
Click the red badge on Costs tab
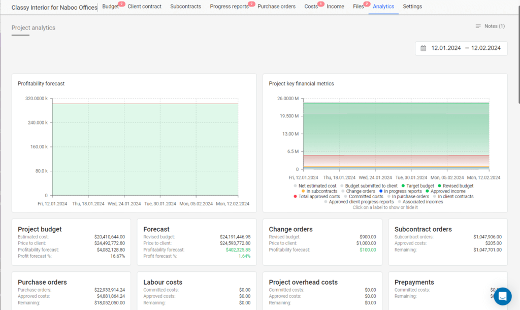(321, 4)
